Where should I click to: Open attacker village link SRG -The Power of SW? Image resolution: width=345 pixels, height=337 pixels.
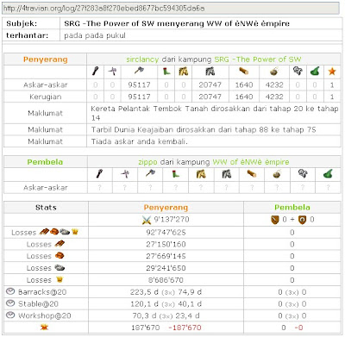(x=258, y=59)
